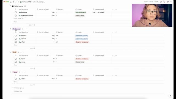
Task: Add a property column in Пятёрочка table
Action: coord(113,32)
